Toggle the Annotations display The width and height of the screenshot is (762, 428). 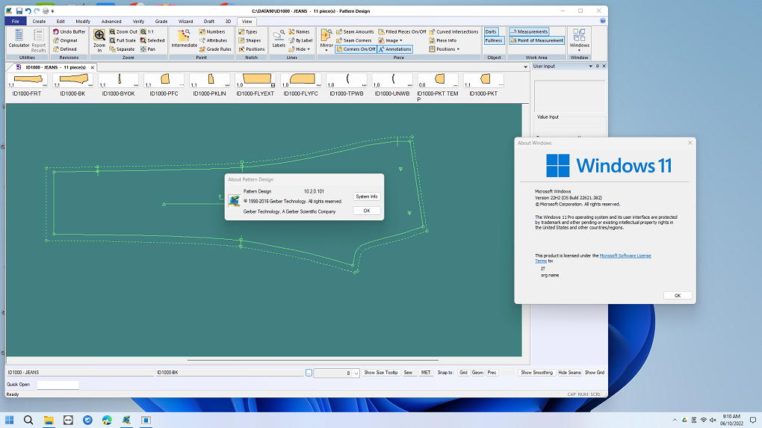(394, 49)
